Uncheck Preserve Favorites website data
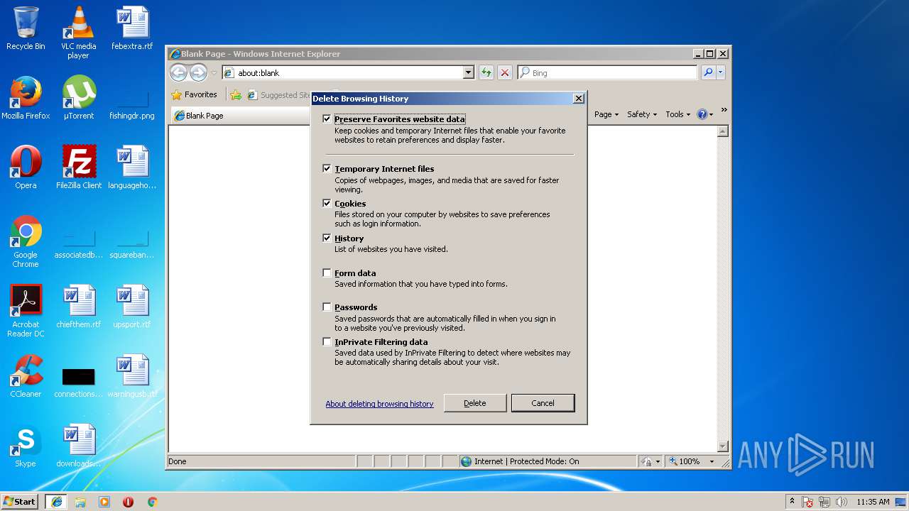This screenshot has height=511, width=909. [x=327, y=119]
